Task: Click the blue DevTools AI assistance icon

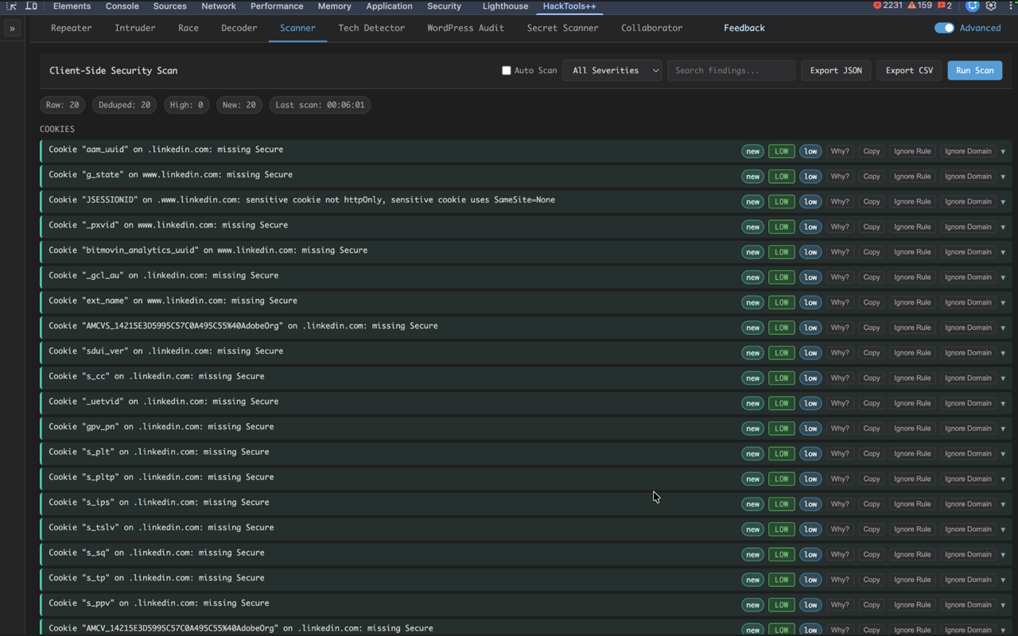Action: [x=972, y=6]
